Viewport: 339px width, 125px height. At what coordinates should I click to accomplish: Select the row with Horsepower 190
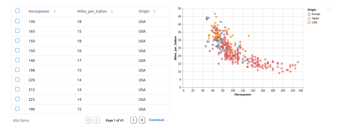(17, 109)
